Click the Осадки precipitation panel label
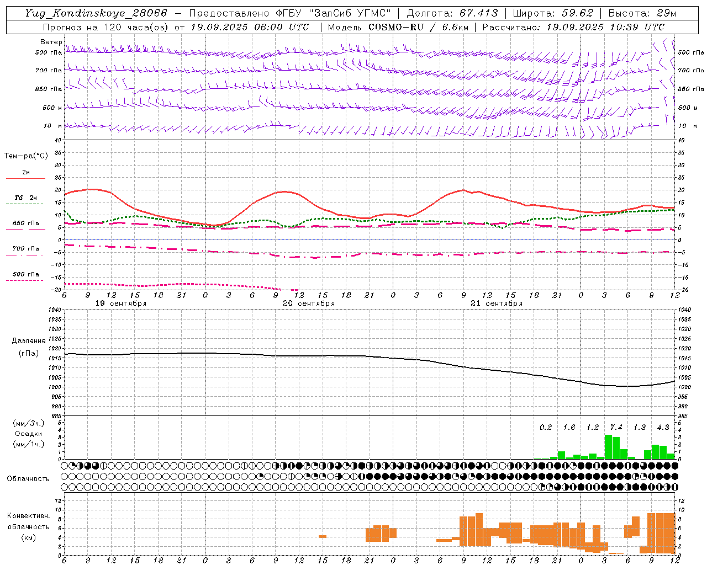This screenshot has height=565, width=707. click(29, 434)
